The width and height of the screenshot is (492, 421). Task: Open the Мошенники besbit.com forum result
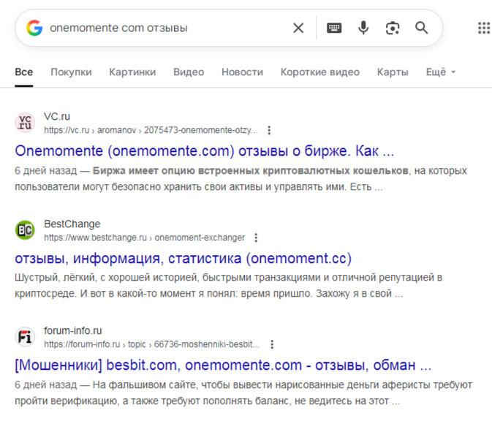pyautogui.click(x=223, y=365)
